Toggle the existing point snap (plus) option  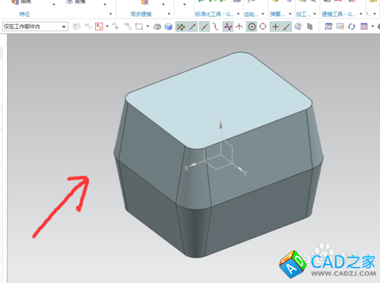pos(275,27)
